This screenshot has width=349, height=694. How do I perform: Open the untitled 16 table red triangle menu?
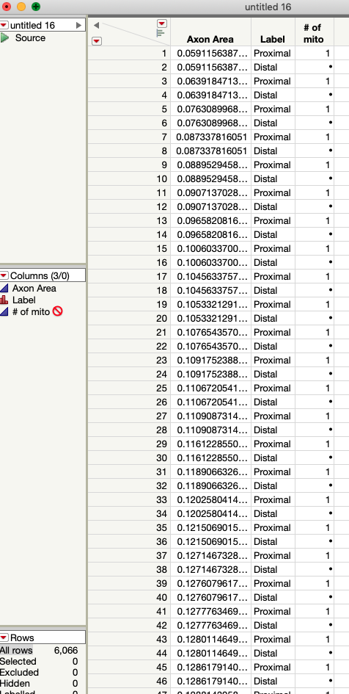pyautogui.click(x=4, y=25)
